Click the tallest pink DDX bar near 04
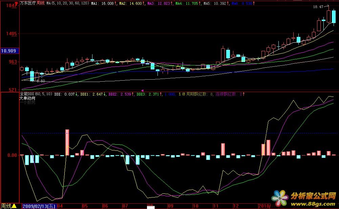 tap(67, 142)
